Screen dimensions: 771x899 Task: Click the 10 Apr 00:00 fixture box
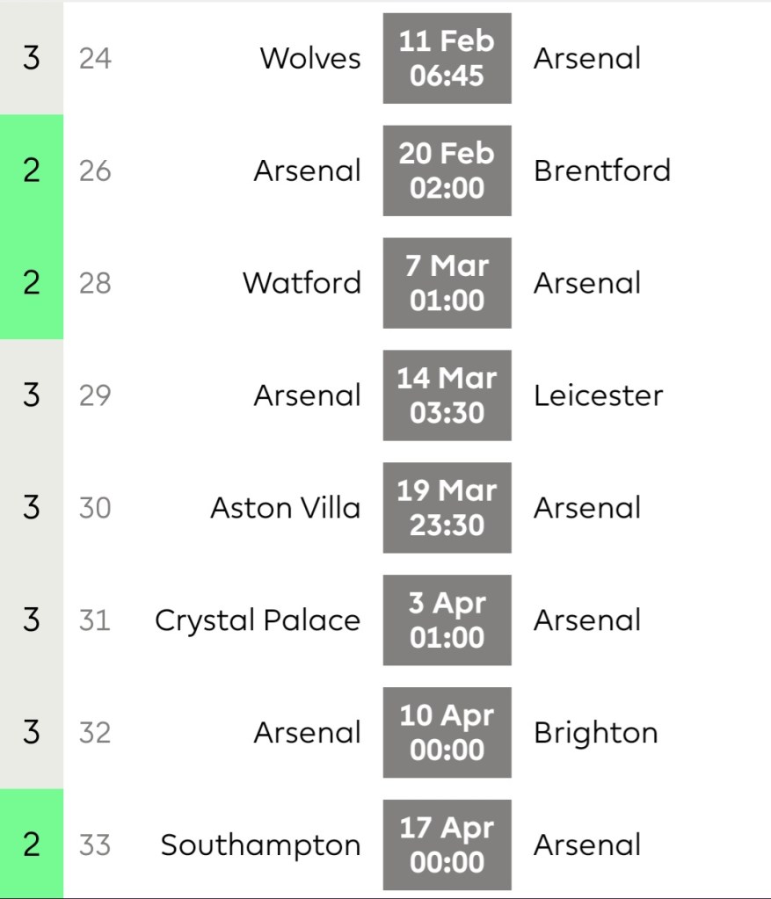(447, 733)
